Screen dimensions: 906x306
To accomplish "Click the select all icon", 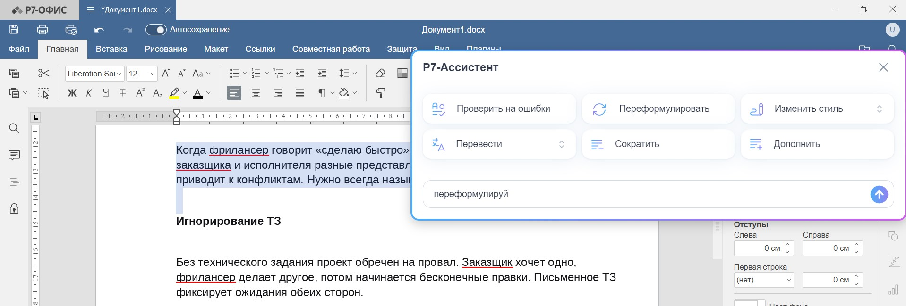I will coord(43,93).
